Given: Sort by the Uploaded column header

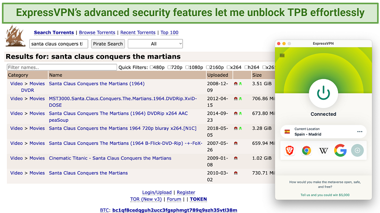Looking at the screenshot, I should 217,75.
